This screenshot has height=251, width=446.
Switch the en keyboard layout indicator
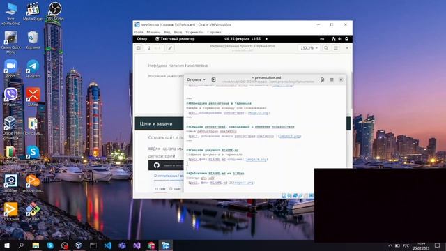click(x=322, y=39)
